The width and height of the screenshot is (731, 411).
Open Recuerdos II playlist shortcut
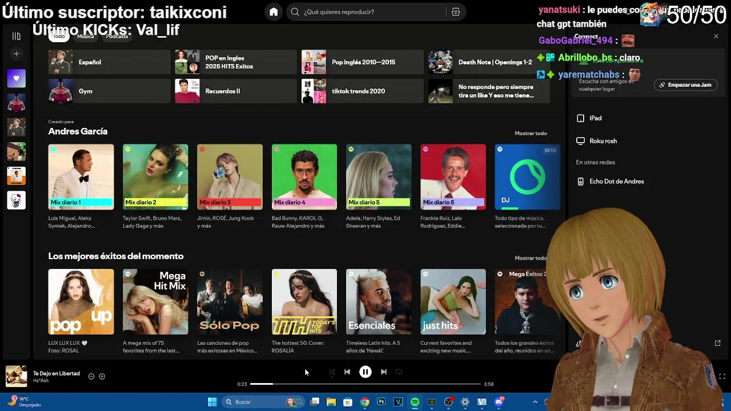[236, 91]
